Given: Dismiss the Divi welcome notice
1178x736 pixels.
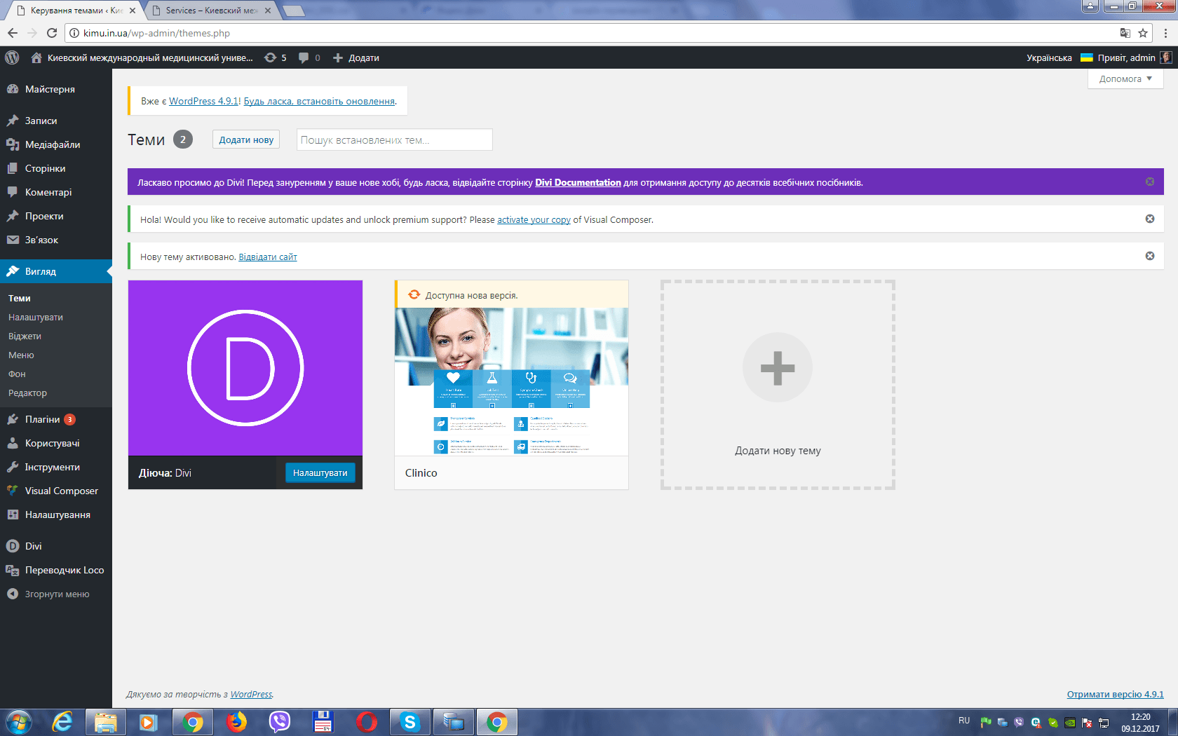Looking at the screenshot, I should click(1150, 182).
